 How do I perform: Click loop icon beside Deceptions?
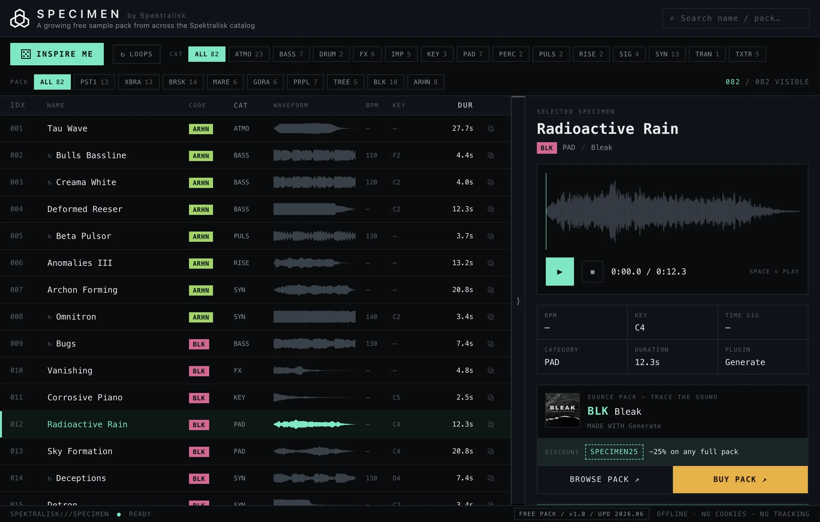[x=49, y=478]
